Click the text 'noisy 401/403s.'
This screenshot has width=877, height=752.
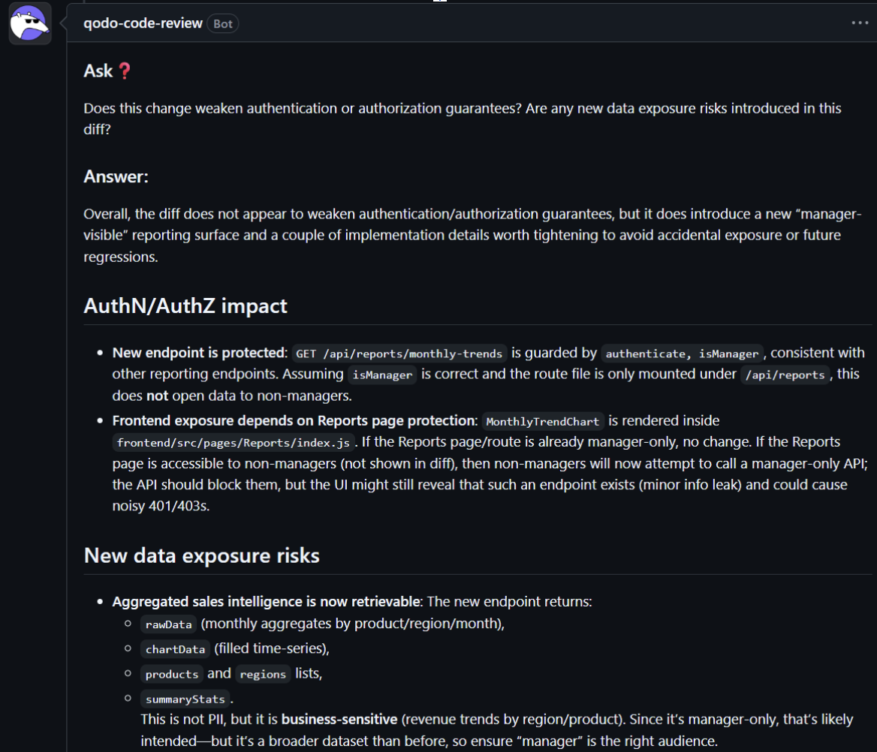[x=161, y=506]
